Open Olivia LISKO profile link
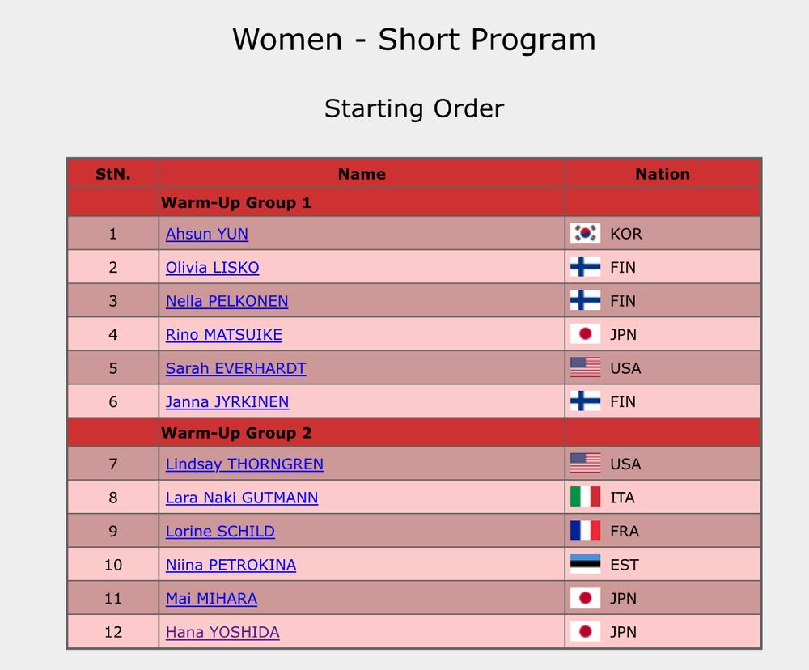This screenshot has height=670, width=809. [x=213, y=267]
